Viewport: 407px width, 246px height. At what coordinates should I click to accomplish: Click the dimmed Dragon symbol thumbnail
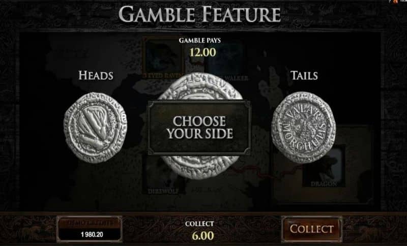[324, 166]
